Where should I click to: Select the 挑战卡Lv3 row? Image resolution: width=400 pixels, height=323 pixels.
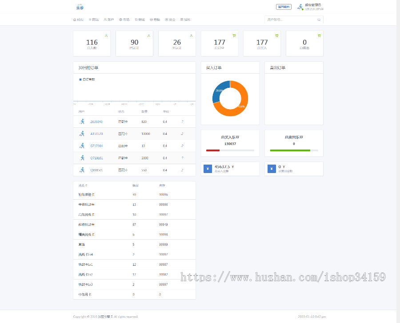click(134, 284)
